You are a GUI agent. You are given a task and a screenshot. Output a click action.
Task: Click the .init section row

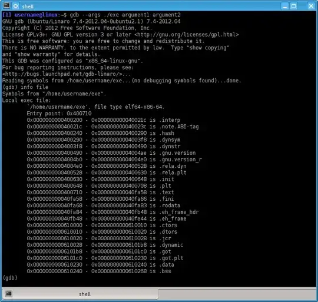click(x=100, y=179)
